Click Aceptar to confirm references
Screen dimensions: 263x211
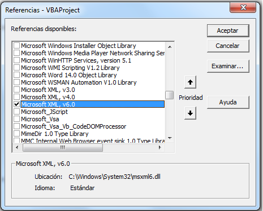tap(228, 30)
